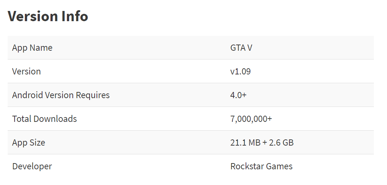Select the Version row label
Image resolution: width=387 pixels, height=185 pixels.
[x=26, y=72]
